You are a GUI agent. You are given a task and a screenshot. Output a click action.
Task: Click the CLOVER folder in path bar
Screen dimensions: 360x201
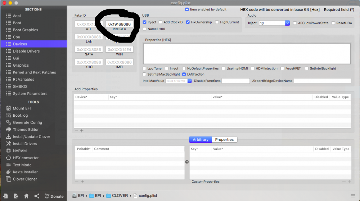tap(117, 196)
